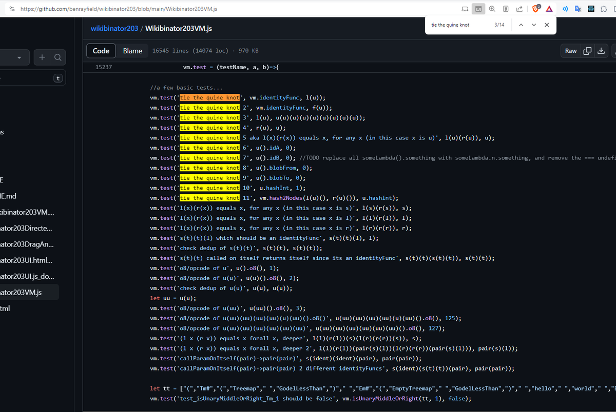This screenshot has height=412, width=616.
Task: Click the blue sound waves extension icon
Action: pos(565,9)
